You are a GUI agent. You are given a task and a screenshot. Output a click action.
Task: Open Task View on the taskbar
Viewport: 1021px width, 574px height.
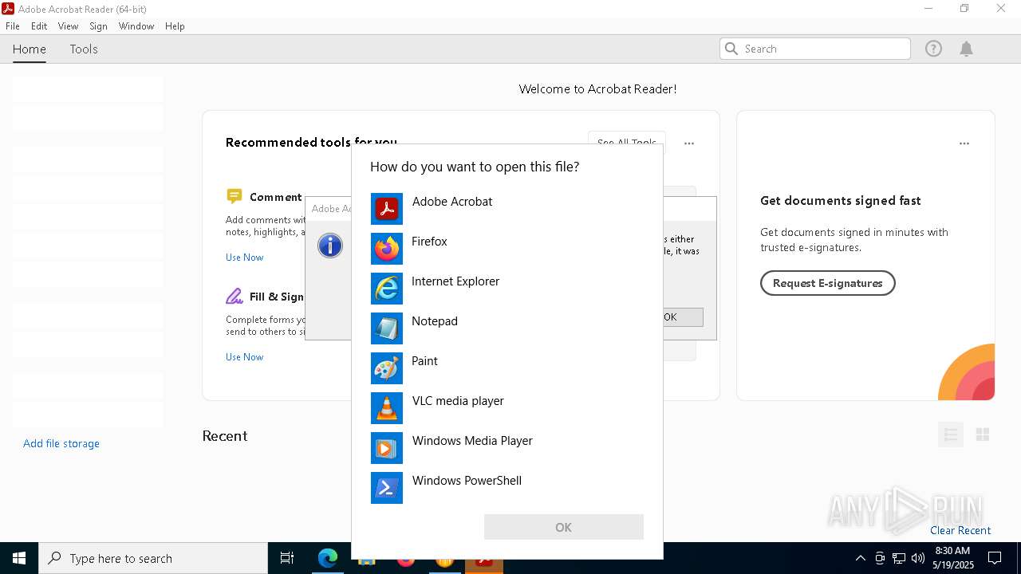(287, 558)
